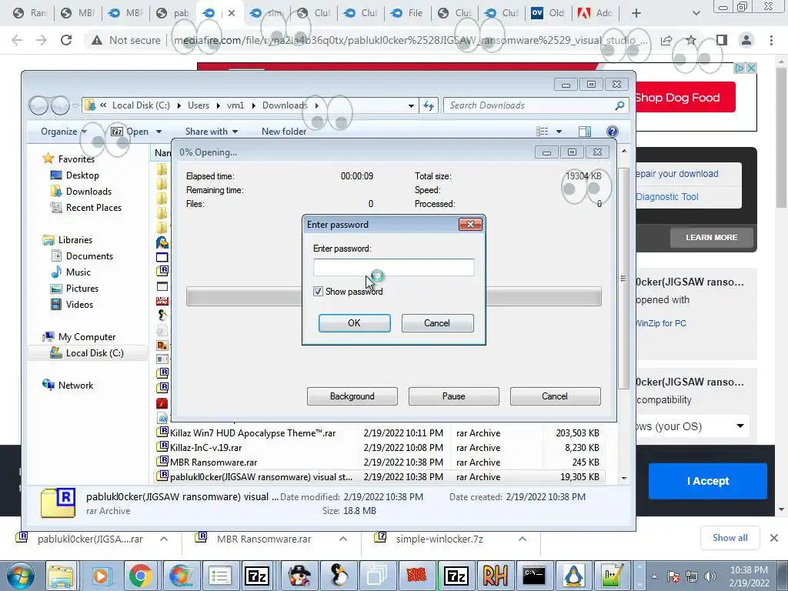Screen dimensions: 788x591
Task: Expand address bar history dropdown
Action: click(411, 105)
